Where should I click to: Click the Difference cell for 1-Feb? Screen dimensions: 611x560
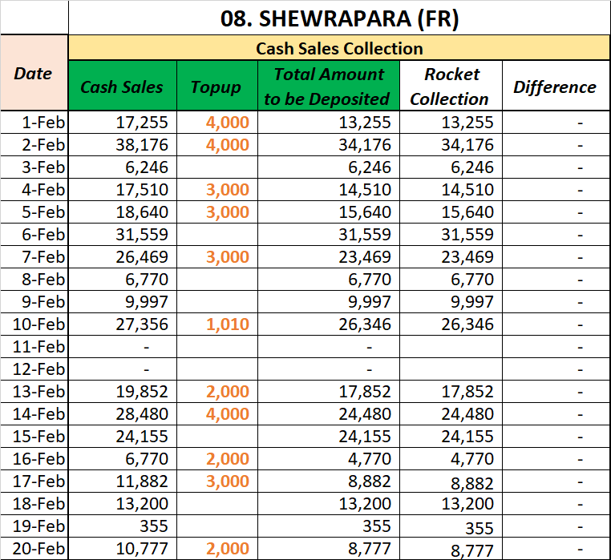tap(556, 123)
